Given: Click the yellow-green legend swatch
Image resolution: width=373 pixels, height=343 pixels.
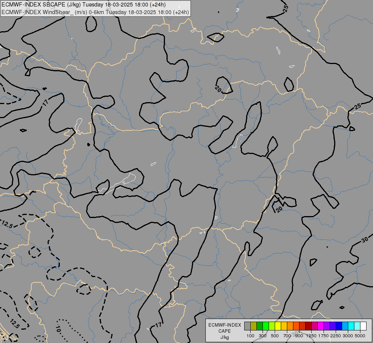Looking at the screenshot, I should click(x=272, y=326).
